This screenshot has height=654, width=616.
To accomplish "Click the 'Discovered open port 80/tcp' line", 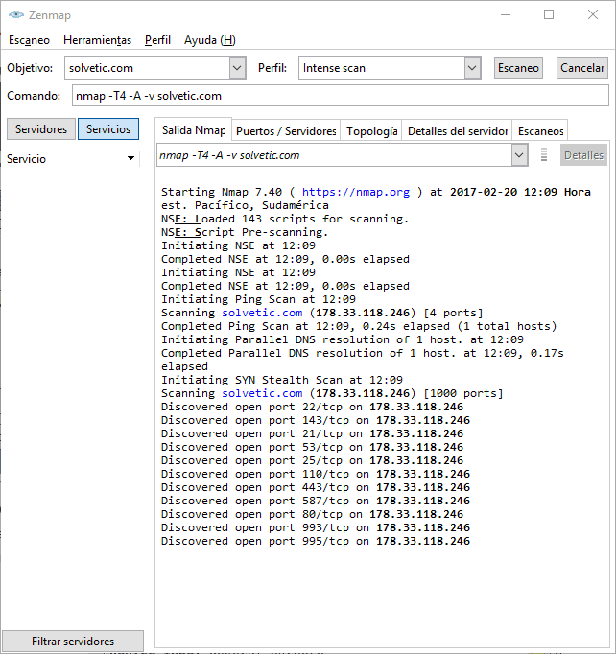I will point(312,514).
